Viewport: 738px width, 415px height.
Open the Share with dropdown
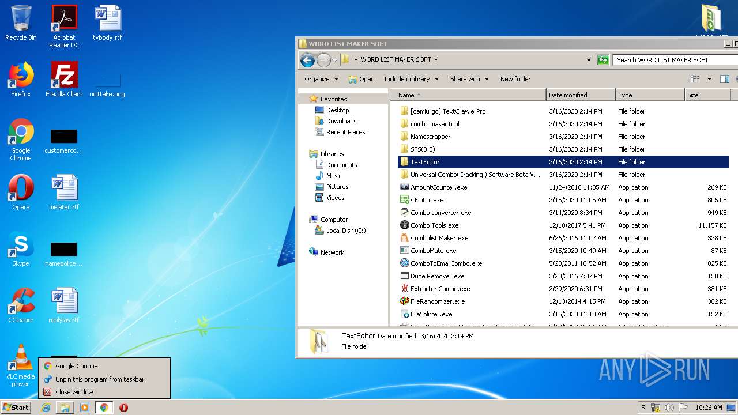[469, 79]
